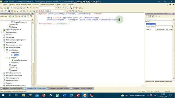The image size is (175, 98).
Task: Switch to the Общий модуль ОбщиеФункц tab
Action: click(35, 88)
